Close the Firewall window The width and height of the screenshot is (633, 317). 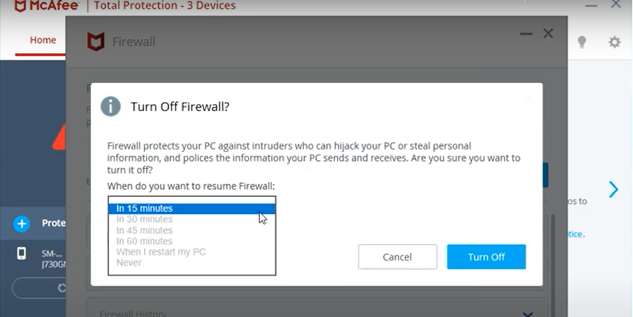point(548,34)
